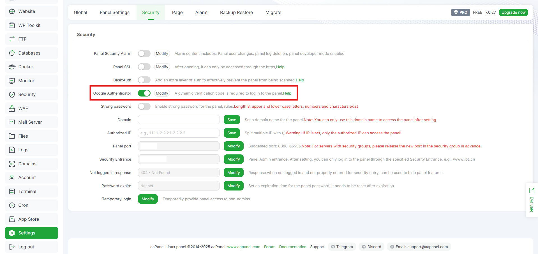This screenshot has height=254, width=538.
Task: Open the Backup Restore tab
Action: 236,12
